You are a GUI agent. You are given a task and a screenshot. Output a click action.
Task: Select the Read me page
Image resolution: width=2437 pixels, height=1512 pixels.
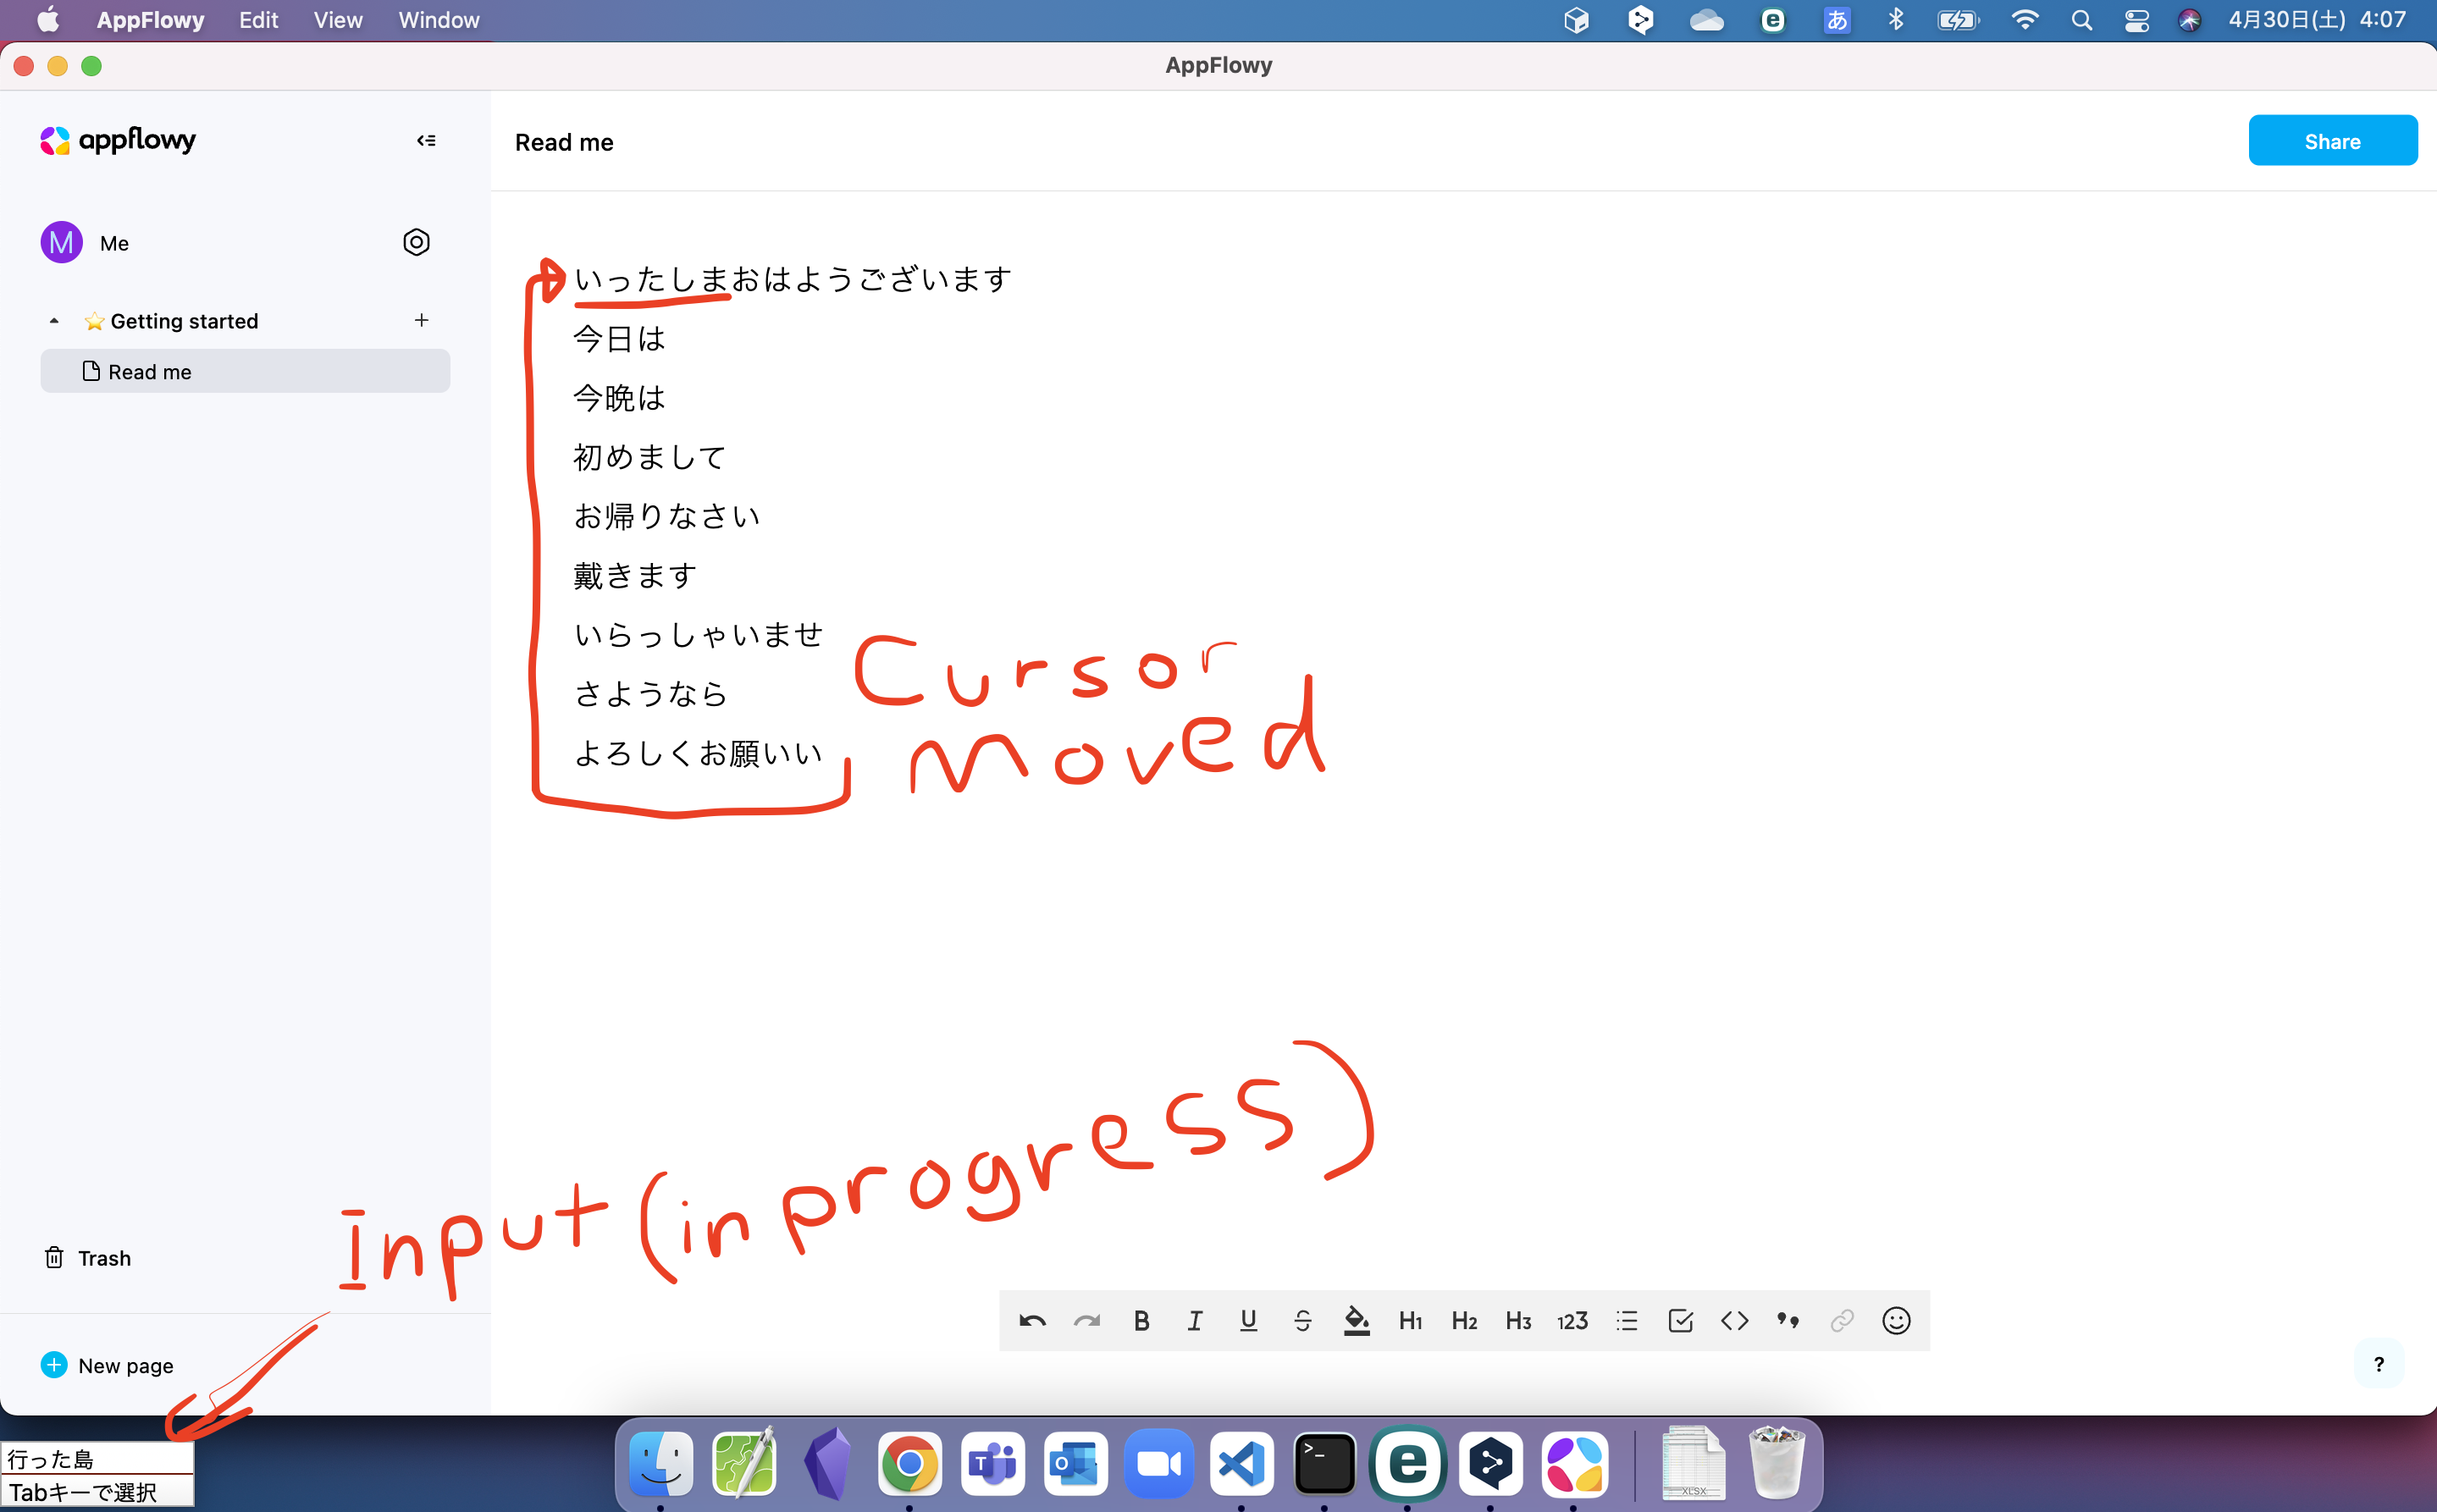click(149, 371)
